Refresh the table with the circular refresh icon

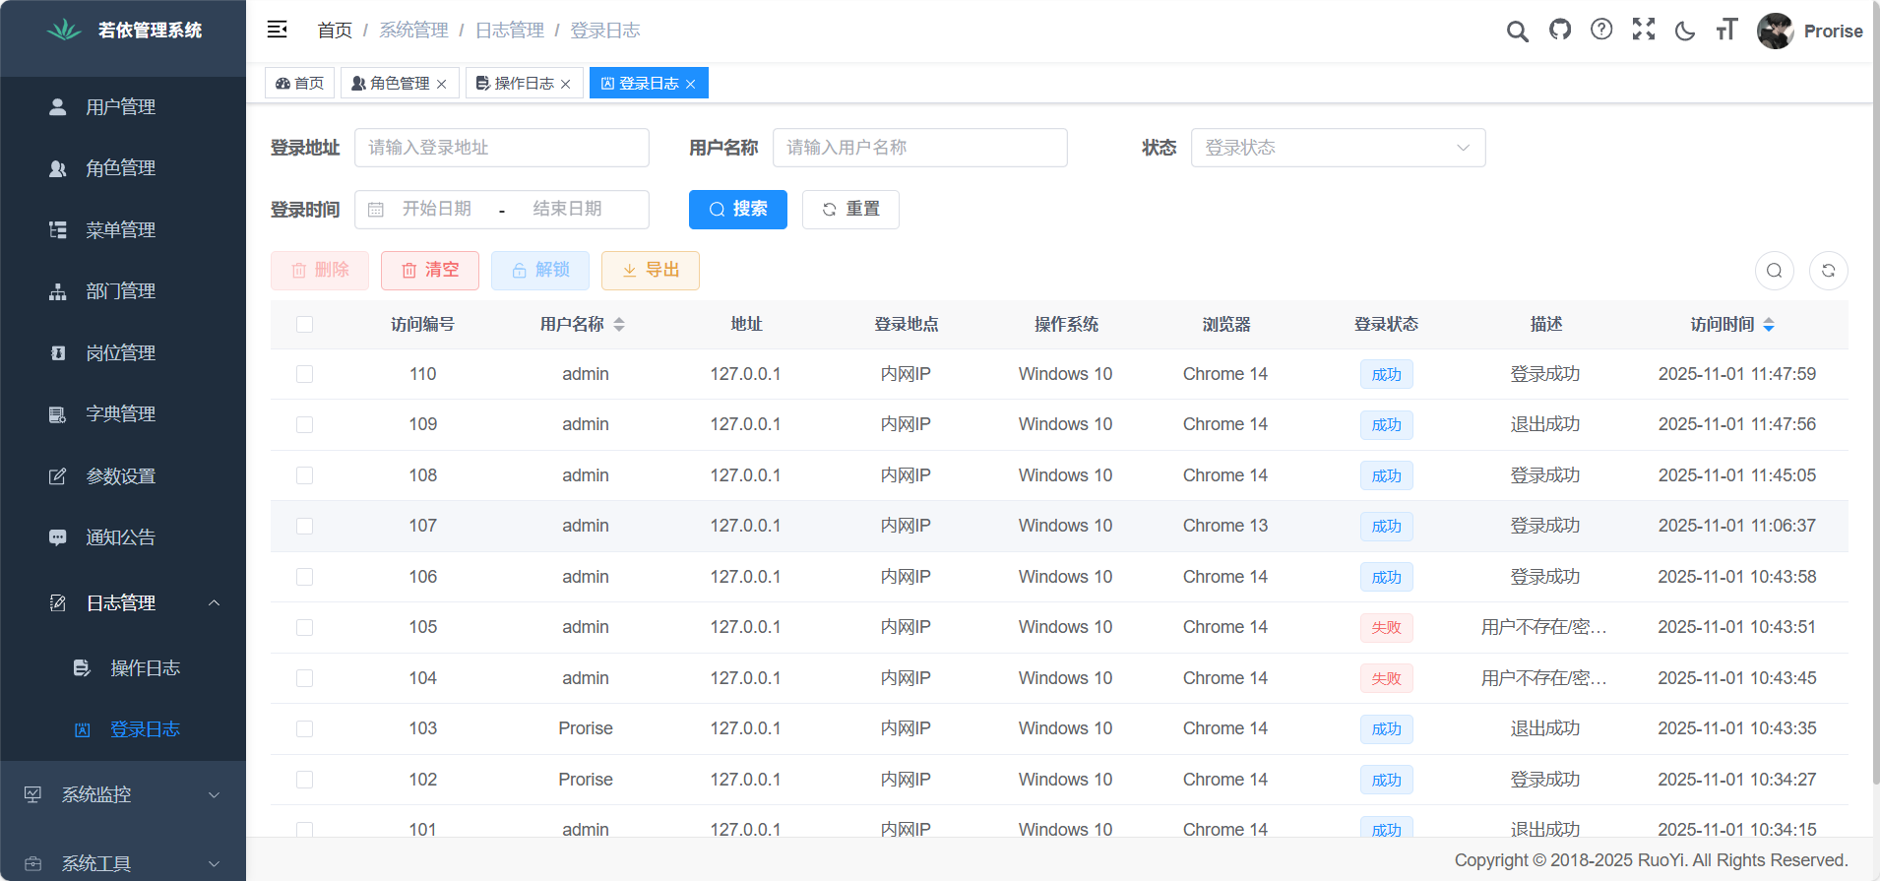tap(1828, 271)
